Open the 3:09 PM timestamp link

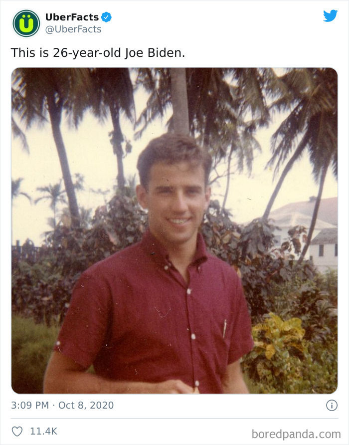tap(30, 405)
